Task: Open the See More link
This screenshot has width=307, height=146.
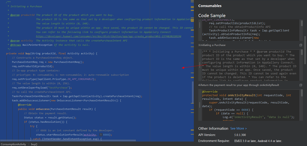Action: 239,128
